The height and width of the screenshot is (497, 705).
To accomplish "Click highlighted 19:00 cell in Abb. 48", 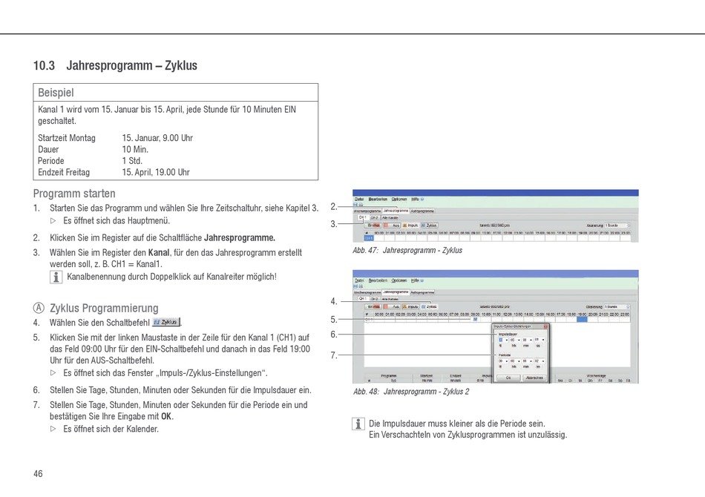I will [x=583, y=319].
